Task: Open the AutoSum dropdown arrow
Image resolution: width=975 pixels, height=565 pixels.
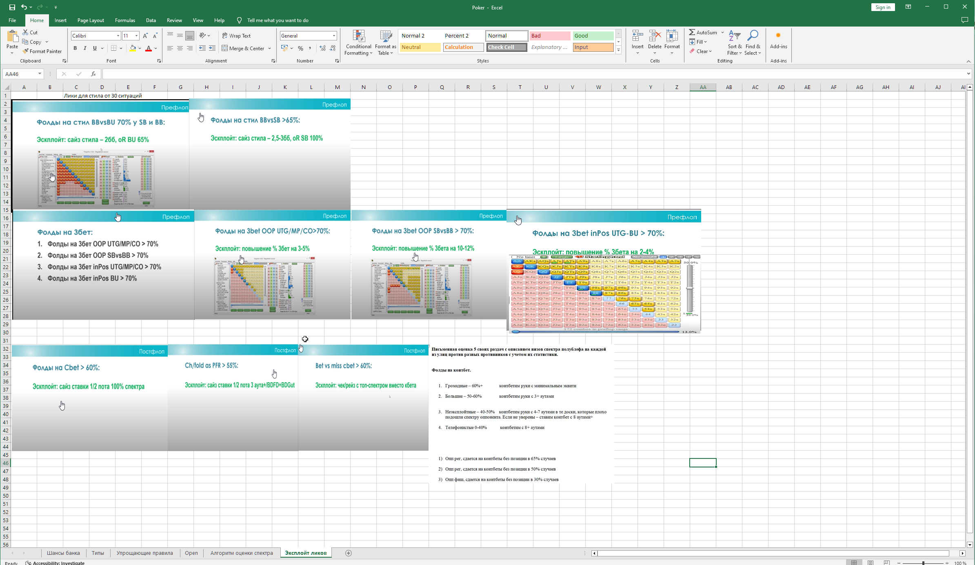Action: coord(722,32)
